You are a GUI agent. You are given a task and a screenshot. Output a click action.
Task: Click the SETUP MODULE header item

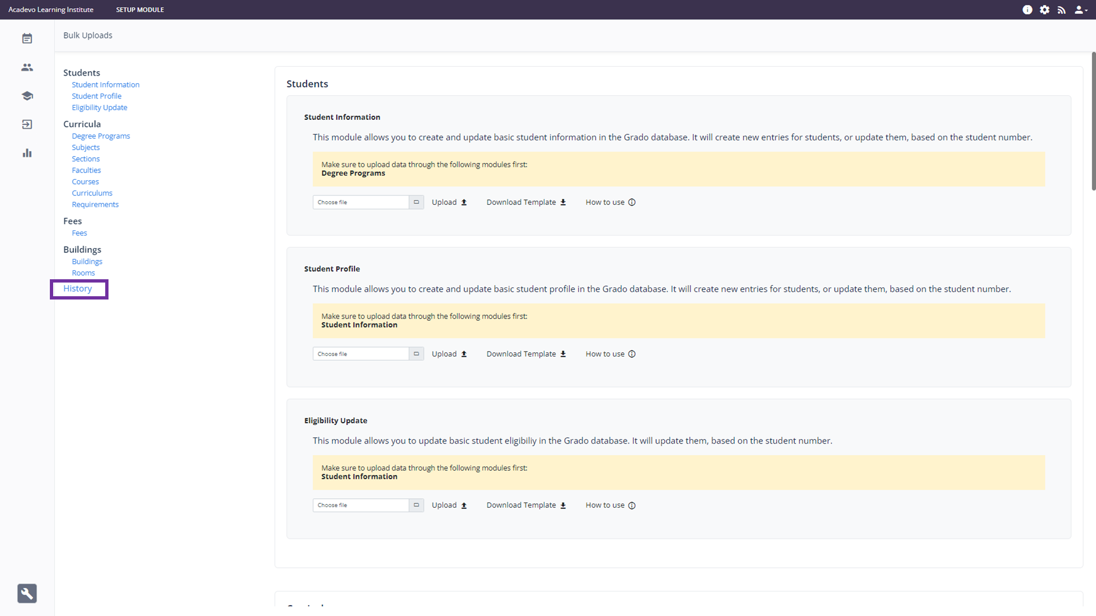[x=140, y=10]
